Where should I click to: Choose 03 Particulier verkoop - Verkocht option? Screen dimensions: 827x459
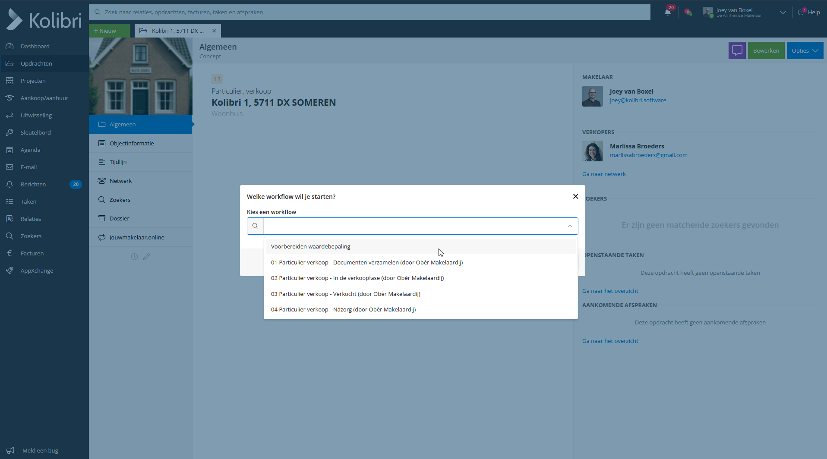(345, 294)
